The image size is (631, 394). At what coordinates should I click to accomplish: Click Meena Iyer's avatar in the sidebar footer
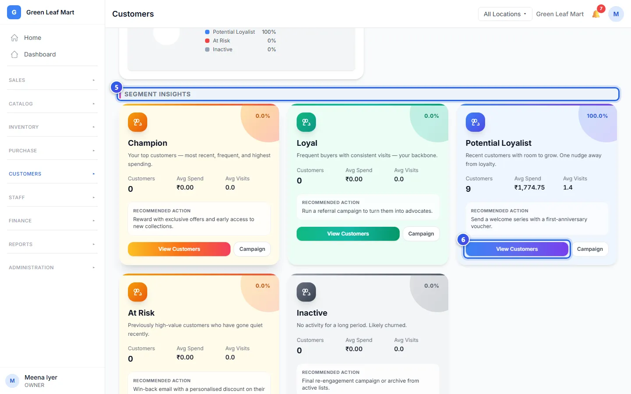(12, 381)
